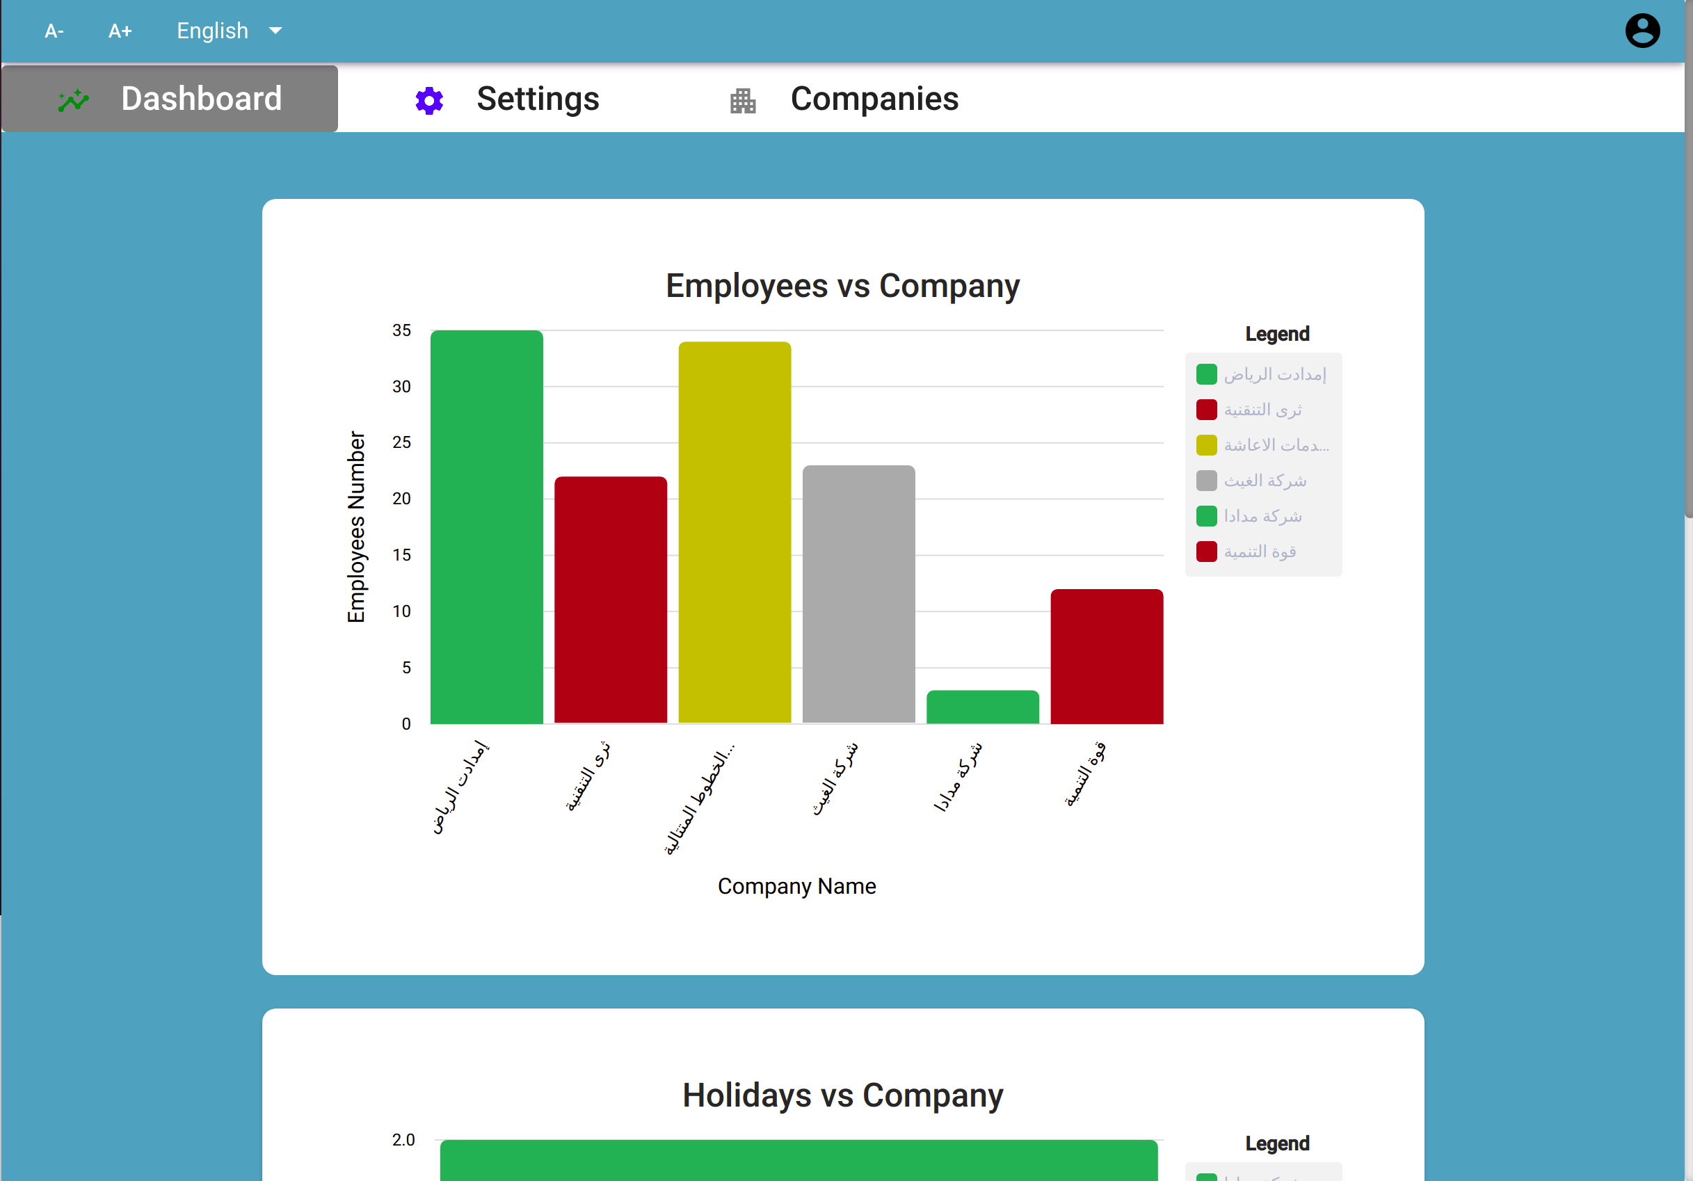1693x1181 pixels.
Task: Click the red bar for قوة التنمية
Action: 1107,656
